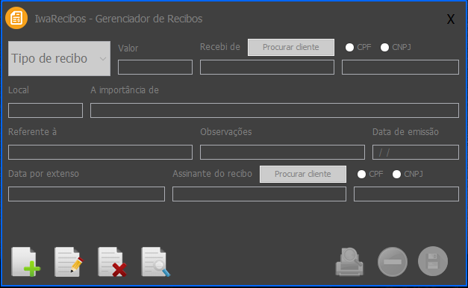
Task: Click Procurar cliente button beside Recebi de
Action: click(291, 47)
